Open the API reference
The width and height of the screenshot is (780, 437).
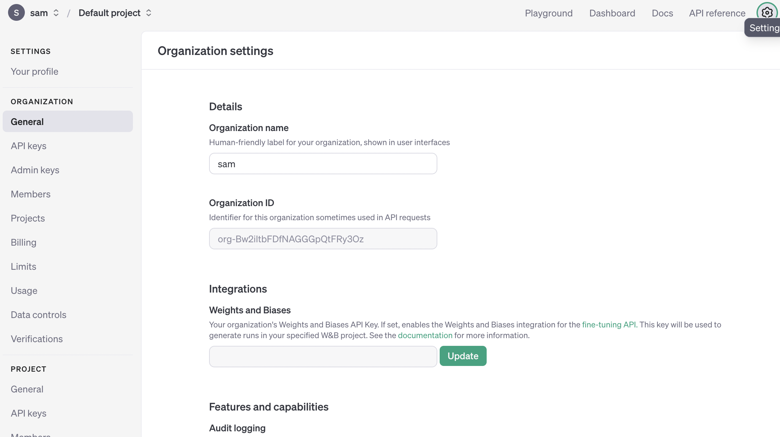[717, 13]
